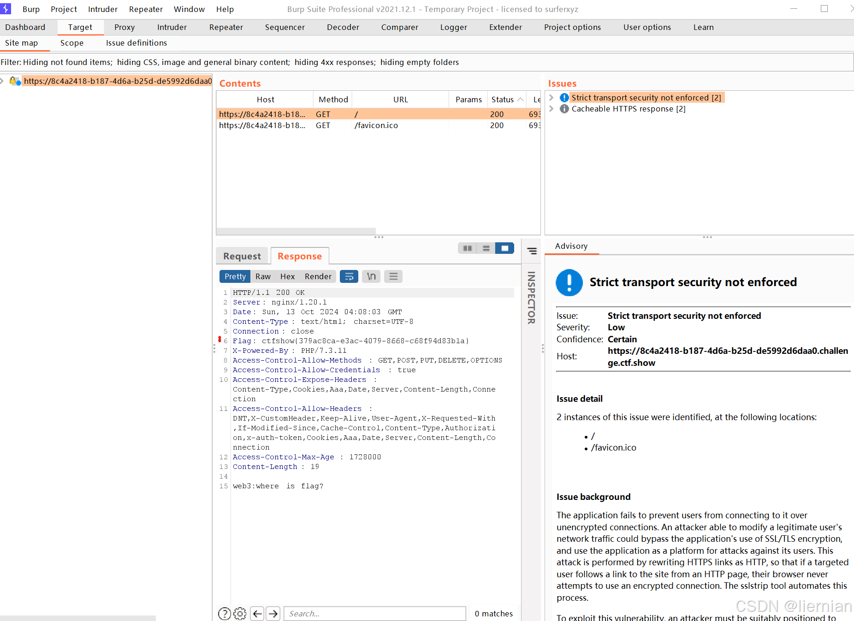Click the "web3:where is flag?" body line
Screen dimensions: 854x621
[278, 486]
